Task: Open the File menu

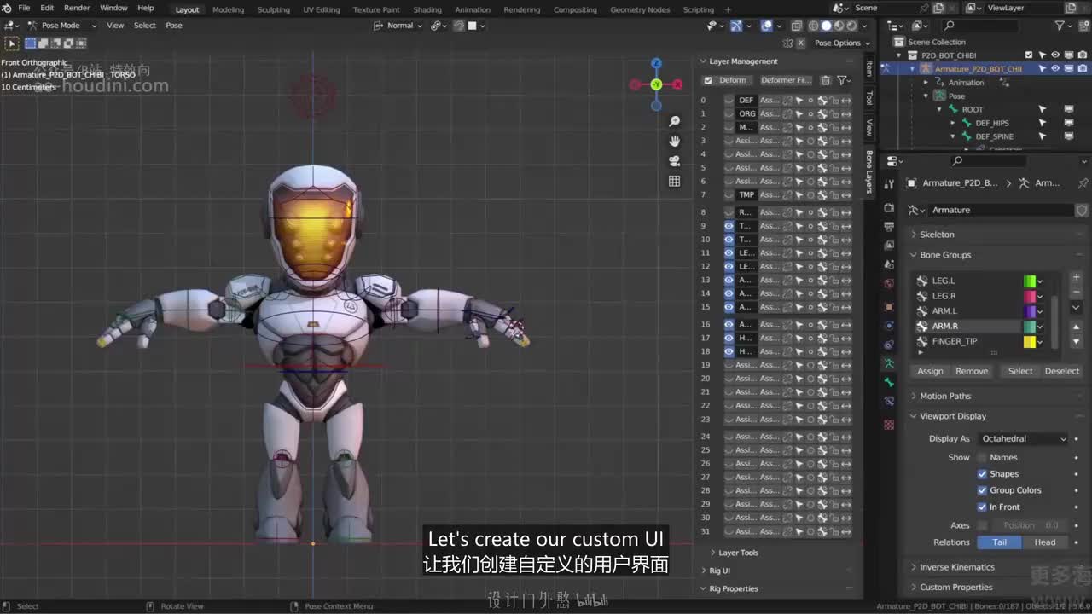Action: pos(24,8)
